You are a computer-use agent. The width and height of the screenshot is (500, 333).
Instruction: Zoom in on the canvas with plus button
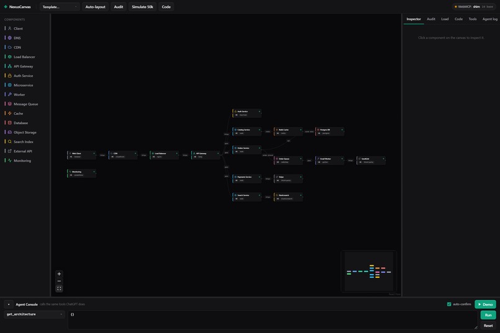tap(59, 274)
